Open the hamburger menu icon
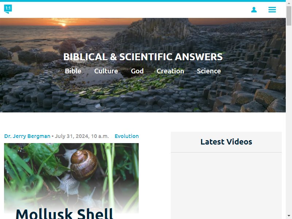Image resolution: width=292 pixels, height=219 pixels. pos(272,10)
